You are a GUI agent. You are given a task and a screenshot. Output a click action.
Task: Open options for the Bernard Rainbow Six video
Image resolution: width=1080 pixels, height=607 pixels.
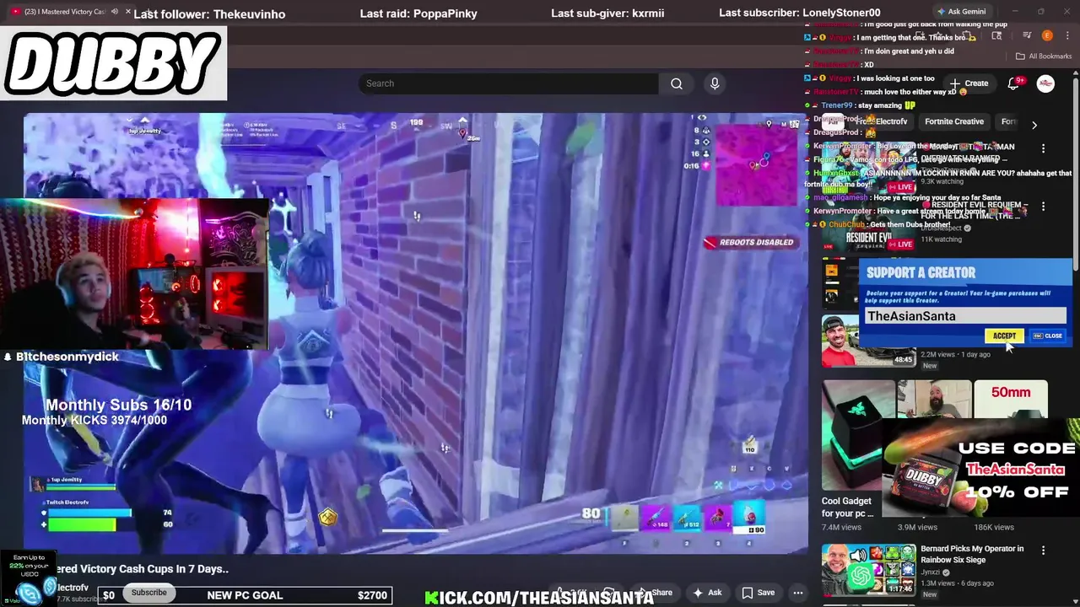pyautogui.click(x=1043, y=551)
